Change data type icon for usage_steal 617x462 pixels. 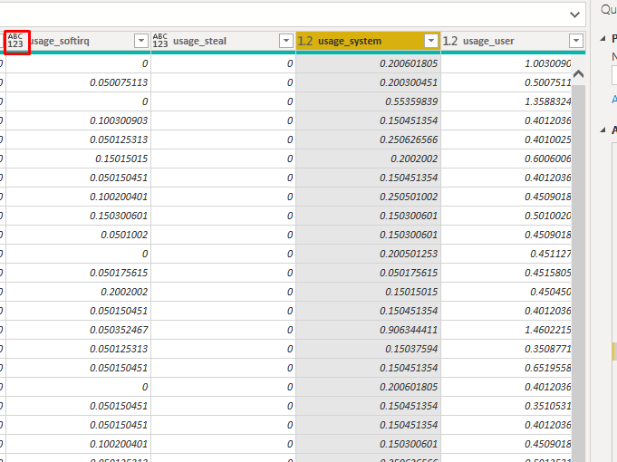tap(160, 41)
